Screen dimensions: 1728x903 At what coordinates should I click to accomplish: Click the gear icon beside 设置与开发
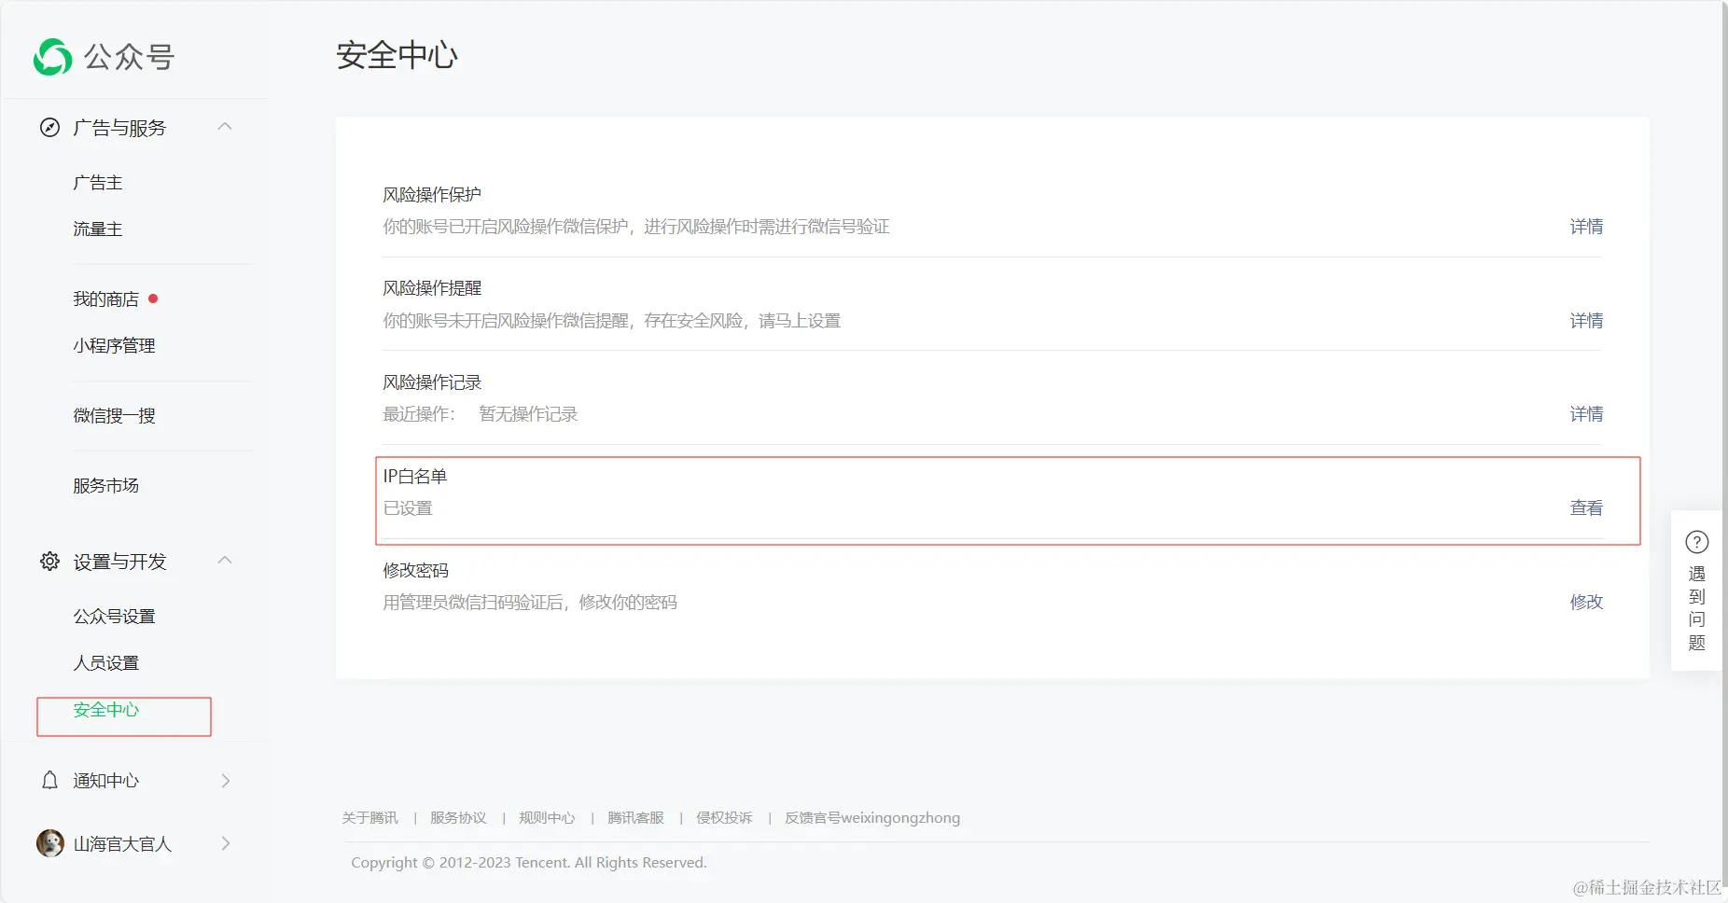[50, 561]
